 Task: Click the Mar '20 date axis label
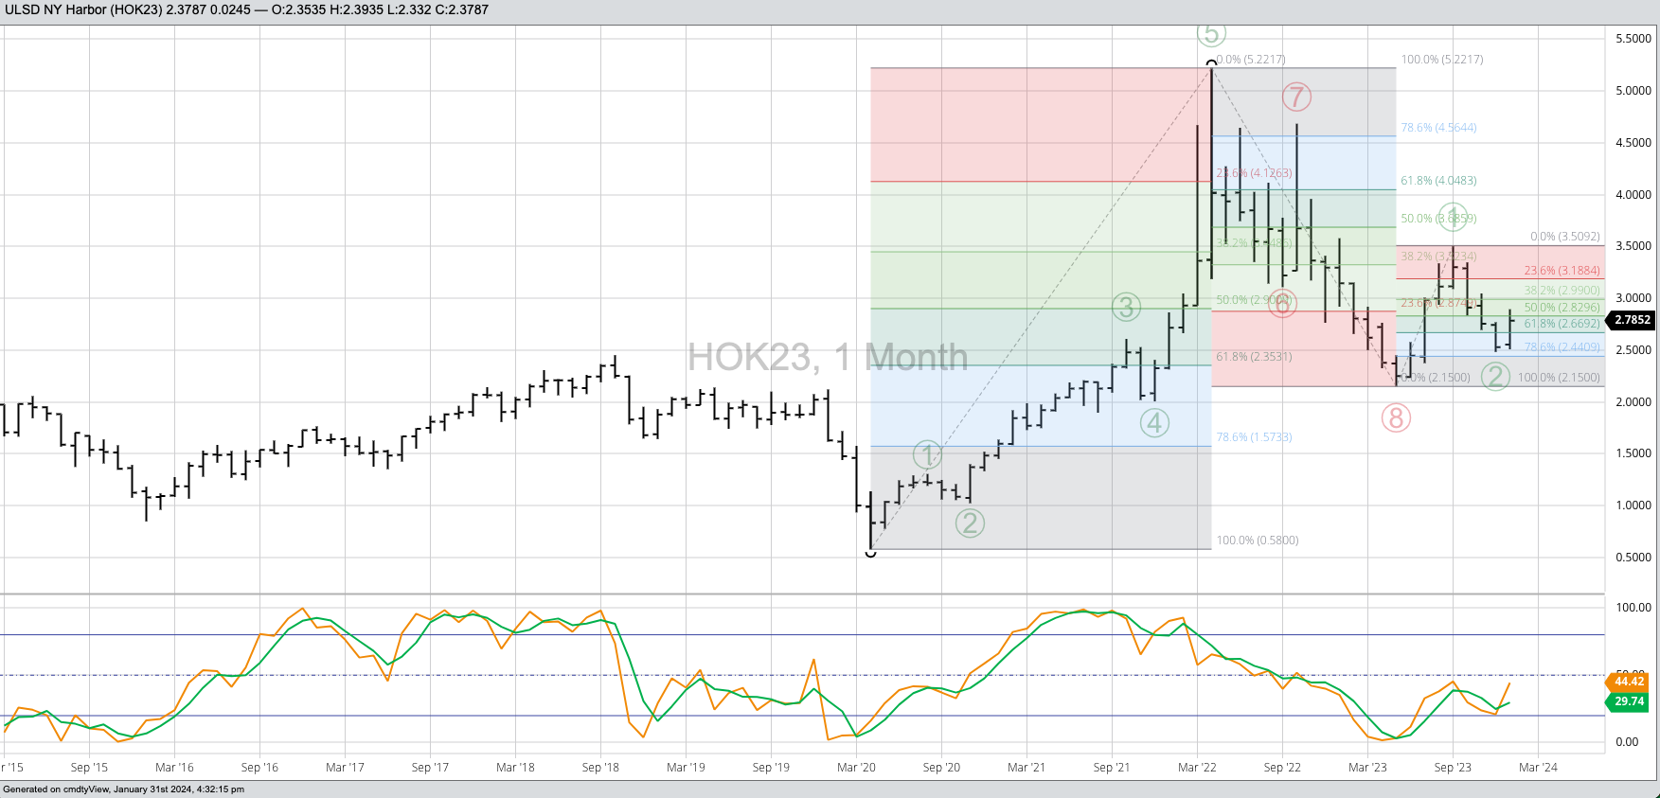(x=856, y=768)
